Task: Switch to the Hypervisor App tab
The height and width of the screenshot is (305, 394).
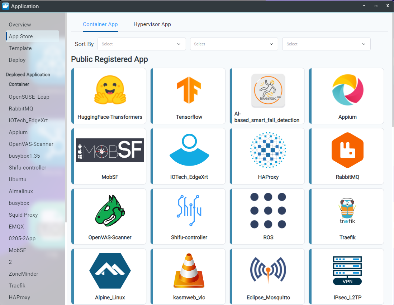Action: [x=152, y=24]
